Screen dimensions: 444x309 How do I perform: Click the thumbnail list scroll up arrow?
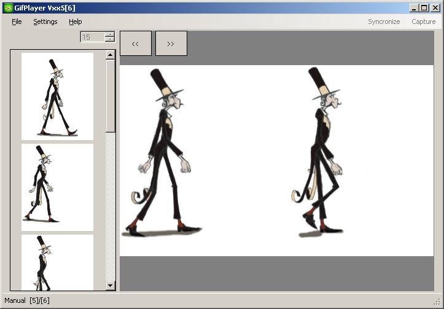[110, 55]
